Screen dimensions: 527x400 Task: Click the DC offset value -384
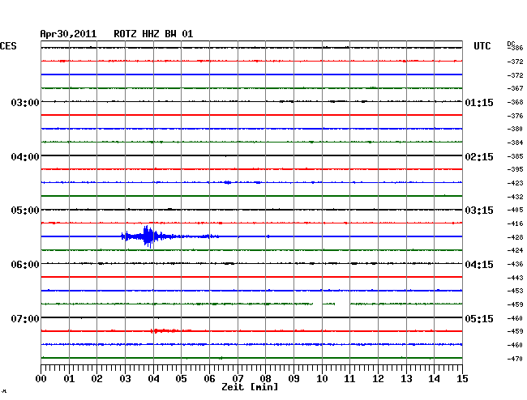[515, 143]
